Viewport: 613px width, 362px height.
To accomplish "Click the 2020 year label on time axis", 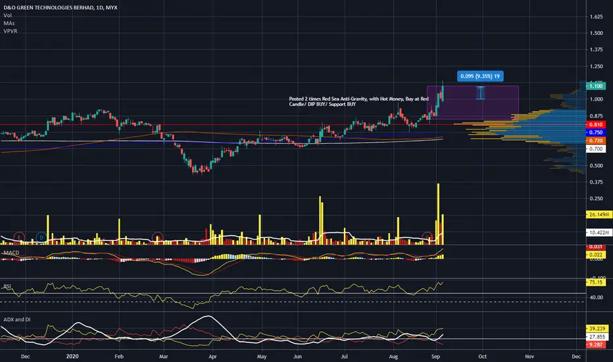I will point(72,356).
